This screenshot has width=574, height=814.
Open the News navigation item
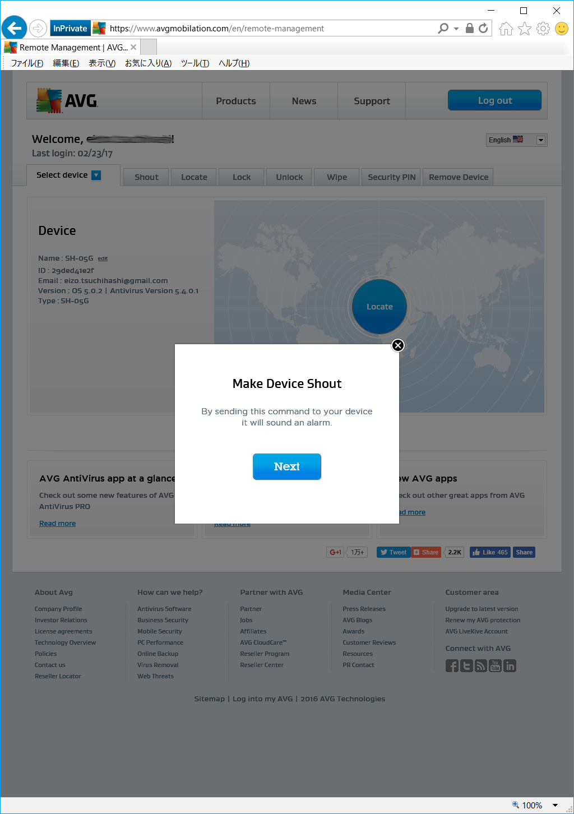(304, 101)
